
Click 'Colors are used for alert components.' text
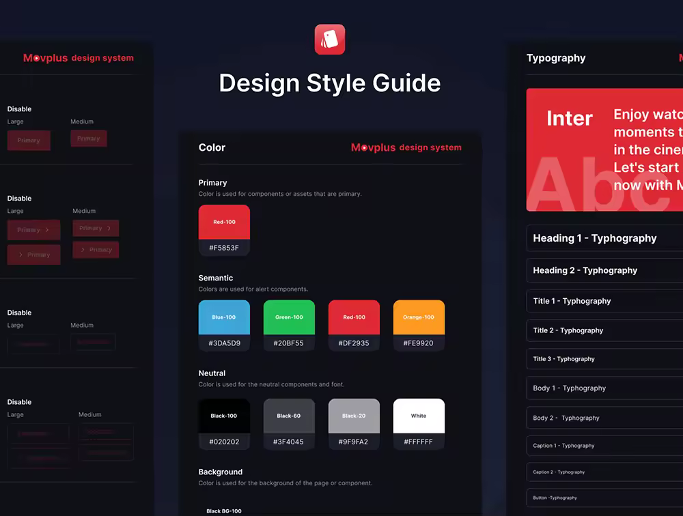[253, 289]
